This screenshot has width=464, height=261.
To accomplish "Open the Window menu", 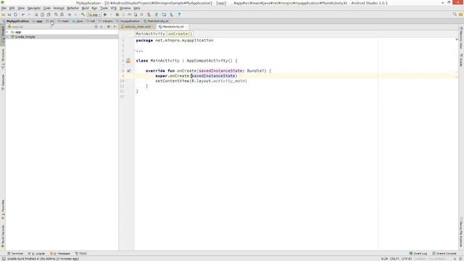I will tap(125, 8).
